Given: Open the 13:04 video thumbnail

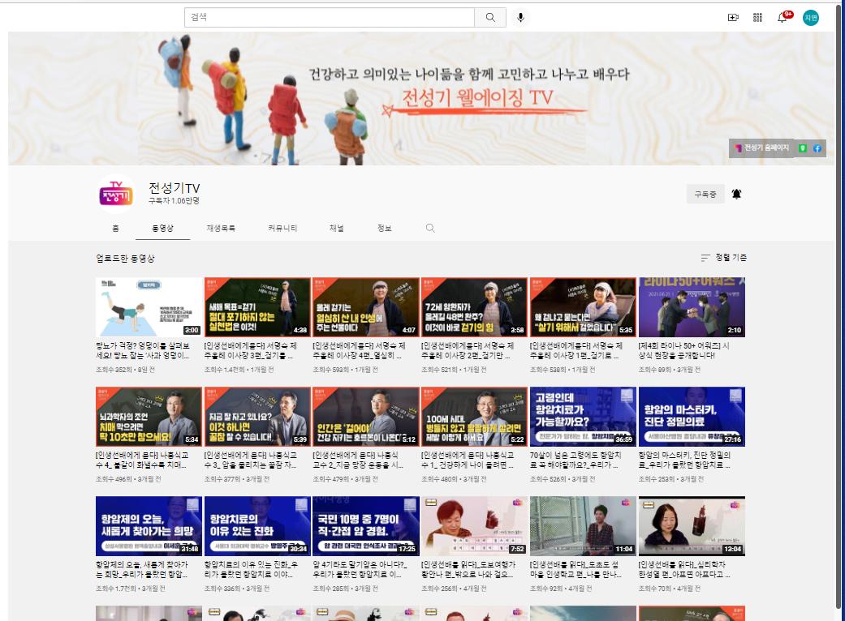Looking at the screenshot, I should [692, 526].
